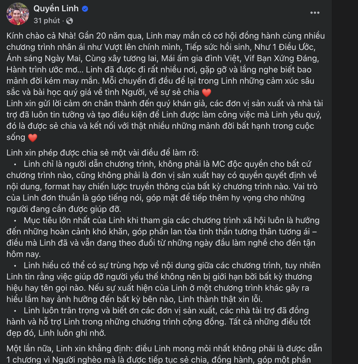The width and height of the screenshot is (358, 364).
Task: Open Quyền Linh's profile picture
Action: 18,14
